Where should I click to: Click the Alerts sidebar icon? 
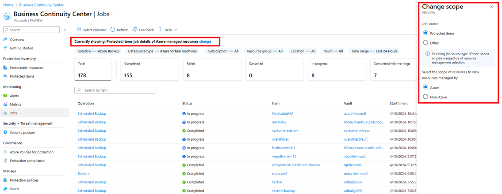coord(5,96)
